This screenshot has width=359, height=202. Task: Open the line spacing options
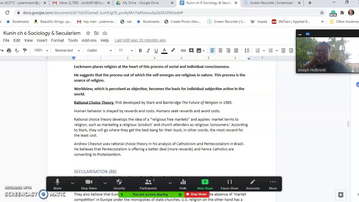[247, 50]
